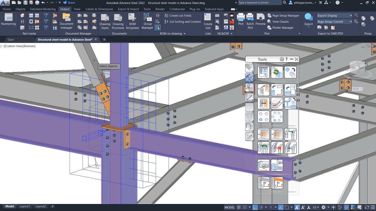Click View Details
The width and height of the screenshot is (376, 211).
[x=278, y=22]
